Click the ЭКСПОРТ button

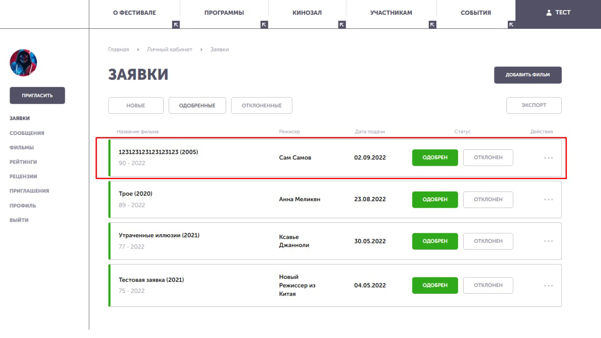[x=534, y=106]
